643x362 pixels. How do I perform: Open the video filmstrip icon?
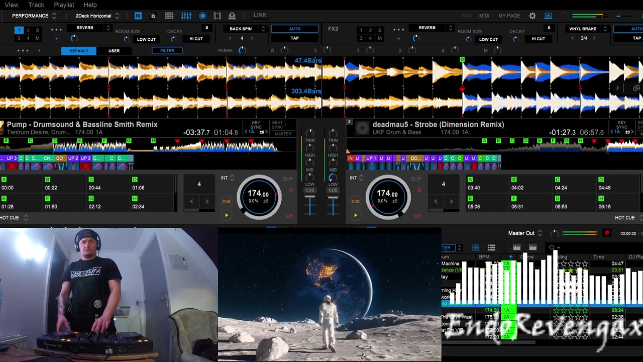tap(217, 16)
